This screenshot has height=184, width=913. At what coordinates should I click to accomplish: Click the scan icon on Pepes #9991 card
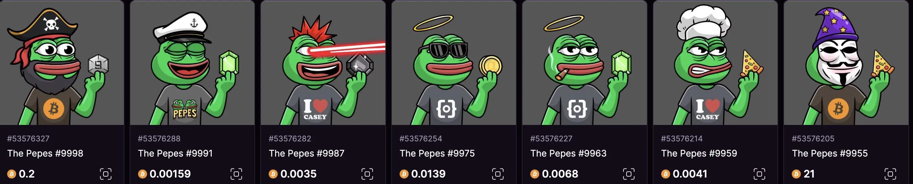236,174
